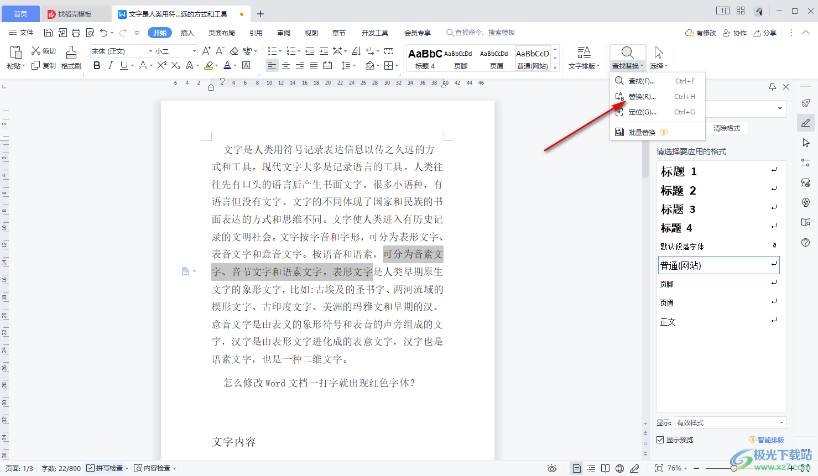
Task: Clear formatting with eraser icon
Action: [x=234, y=51]
